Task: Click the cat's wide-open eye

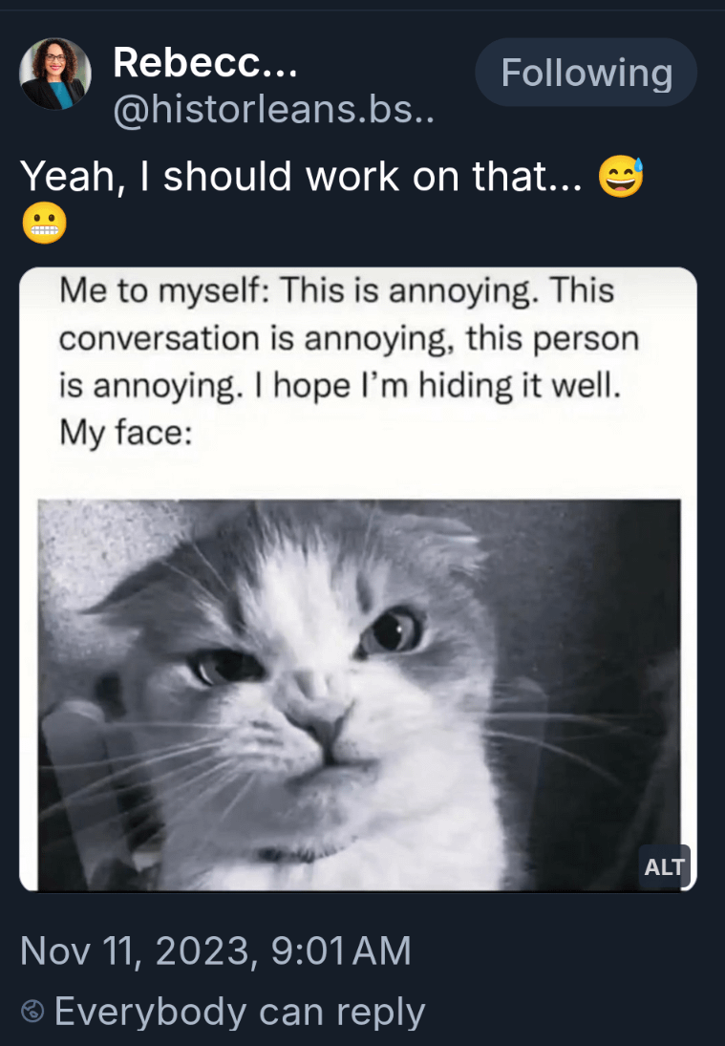Action: pos(394,631)
